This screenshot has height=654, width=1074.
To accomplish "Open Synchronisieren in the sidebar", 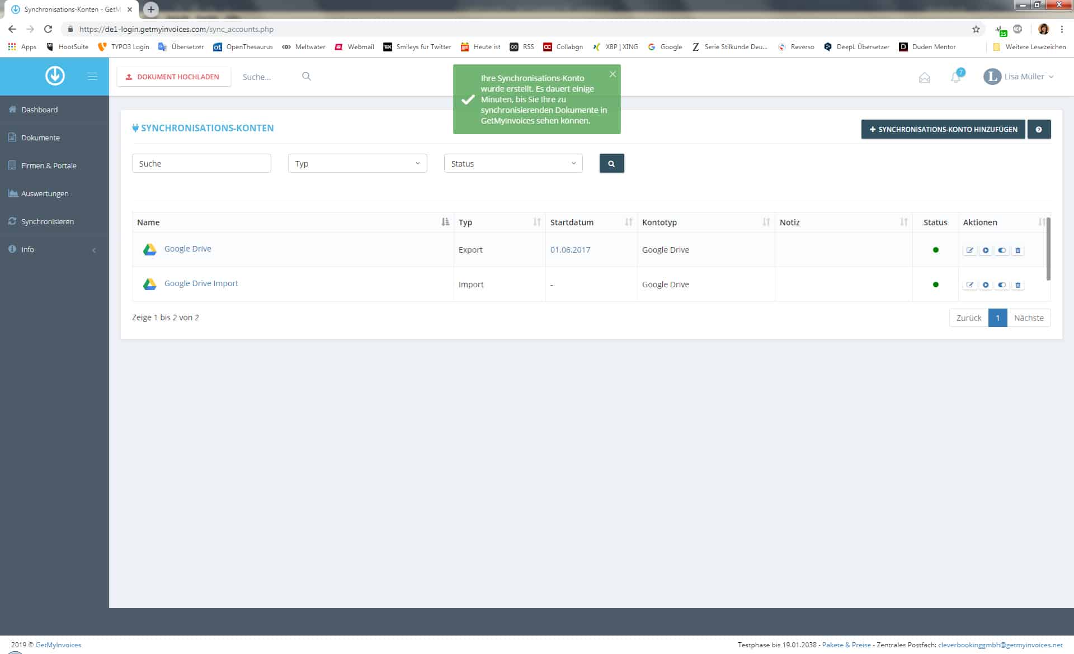I will [54, 221].
